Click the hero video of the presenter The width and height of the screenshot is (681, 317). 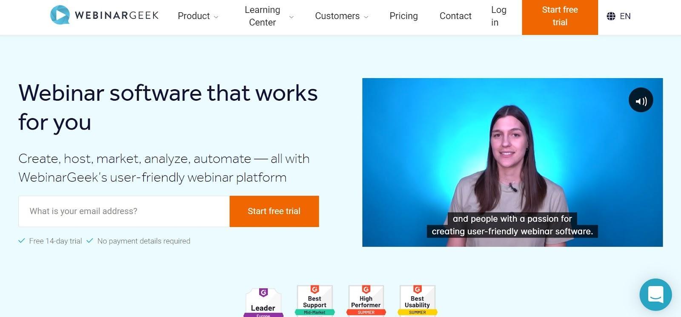pyautogui.click(x=512, y=162)
